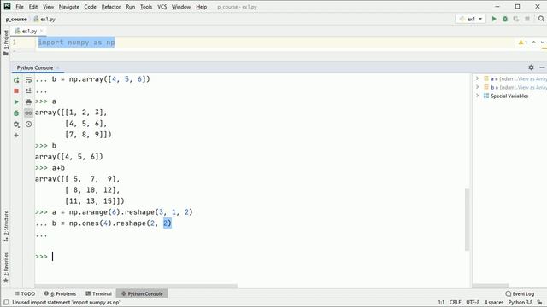Toggle tool window quick access icon
Image resolution: width=547 pixels, height=307 pixels.
click(6, 302)
